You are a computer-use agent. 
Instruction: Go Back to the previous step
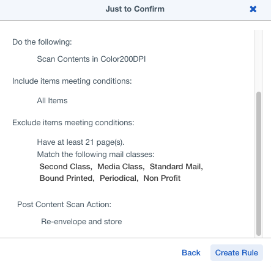coord(191,252)
